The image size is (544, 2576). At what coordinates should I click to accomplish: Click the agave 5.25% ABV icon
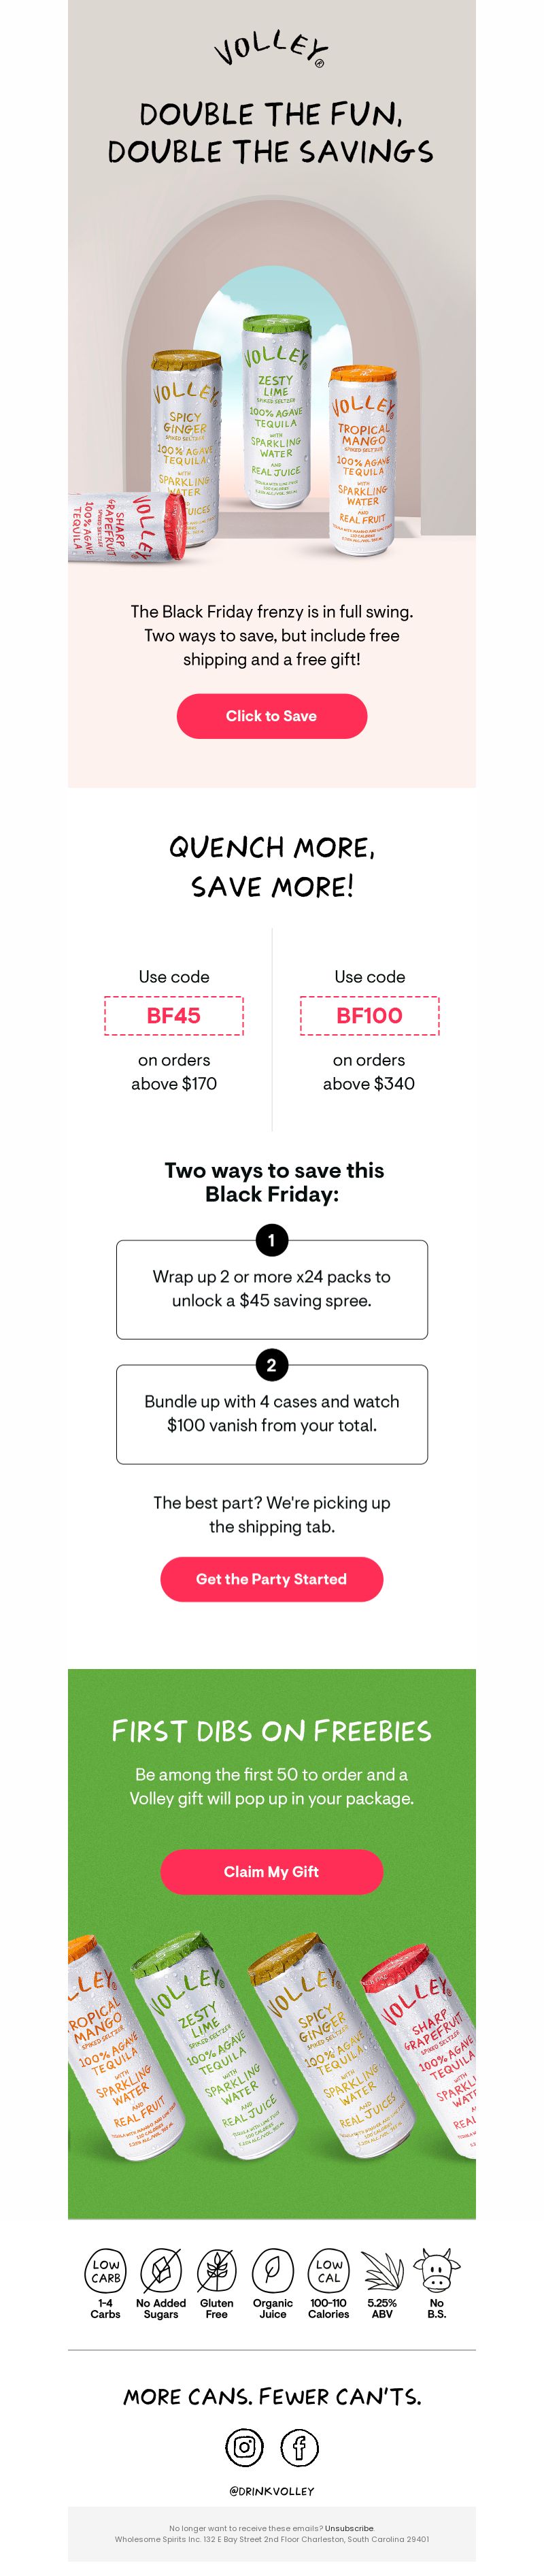tap(382, 2270)
